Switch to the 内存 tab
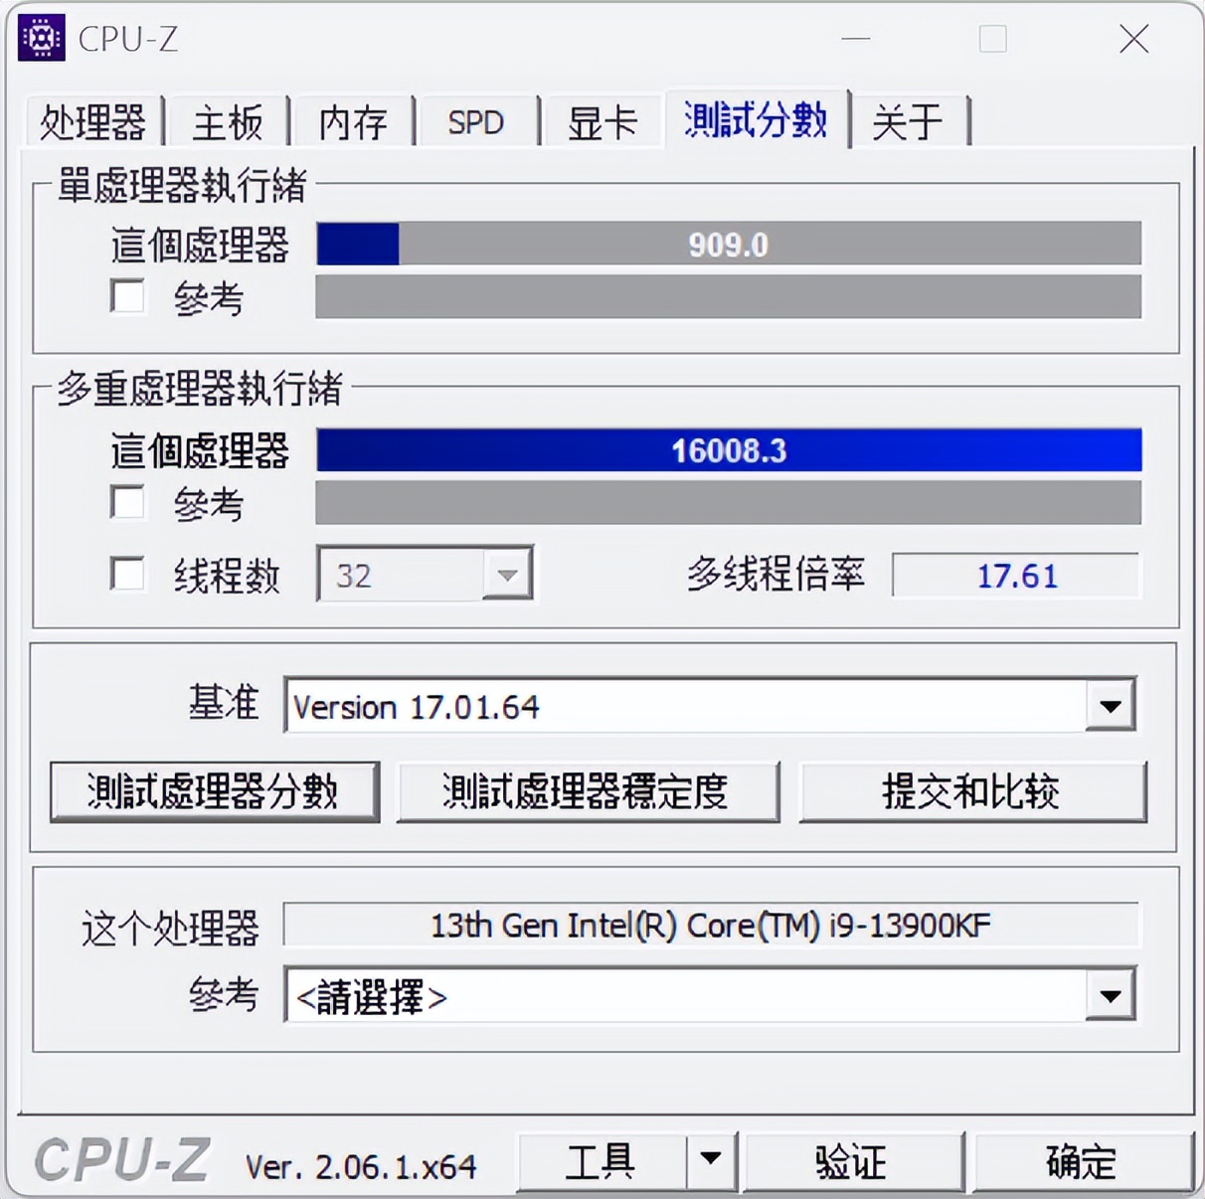Viewport: 1205px width, 1199px height. click(353, 121)
